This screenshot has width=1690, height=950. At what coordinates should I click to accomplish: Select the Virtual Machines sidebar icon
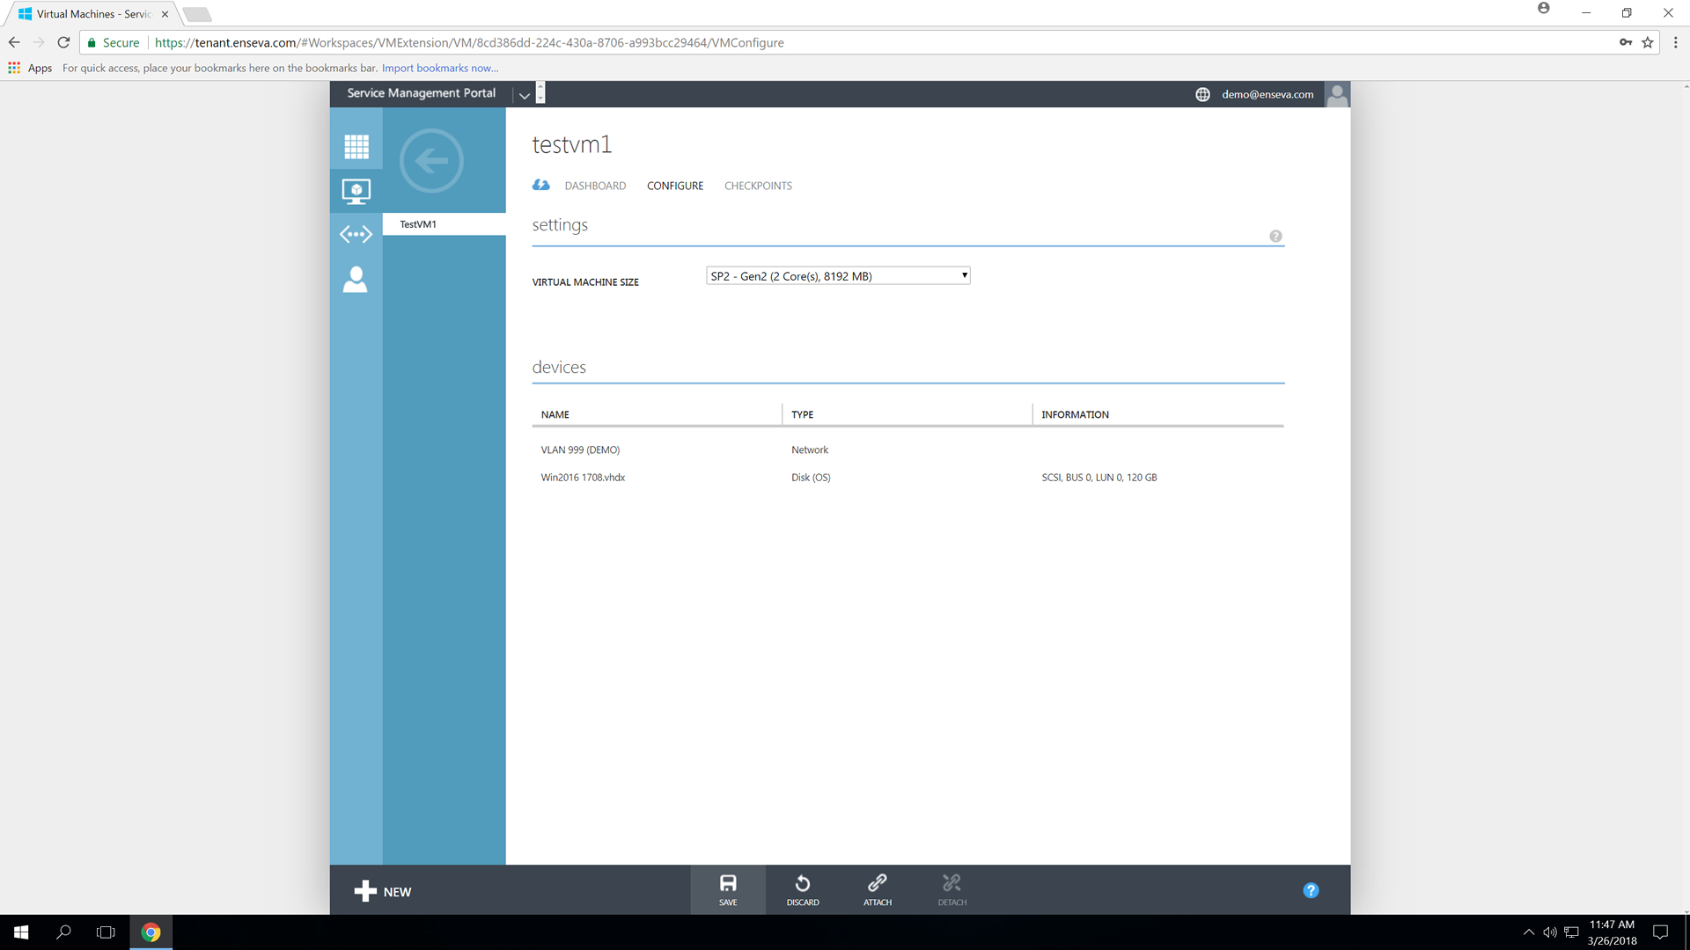356,191
